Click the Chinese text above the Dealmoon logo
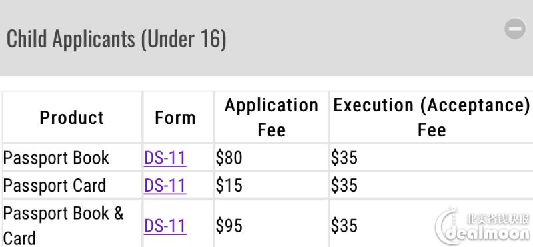The height and width of the screenshot is (247, 533). coord(498,218)
